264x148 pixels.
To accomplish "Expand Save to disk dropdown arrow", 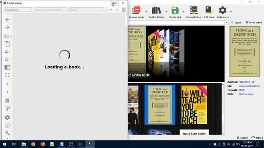I will pyautogui.click(x=183, y=12).
